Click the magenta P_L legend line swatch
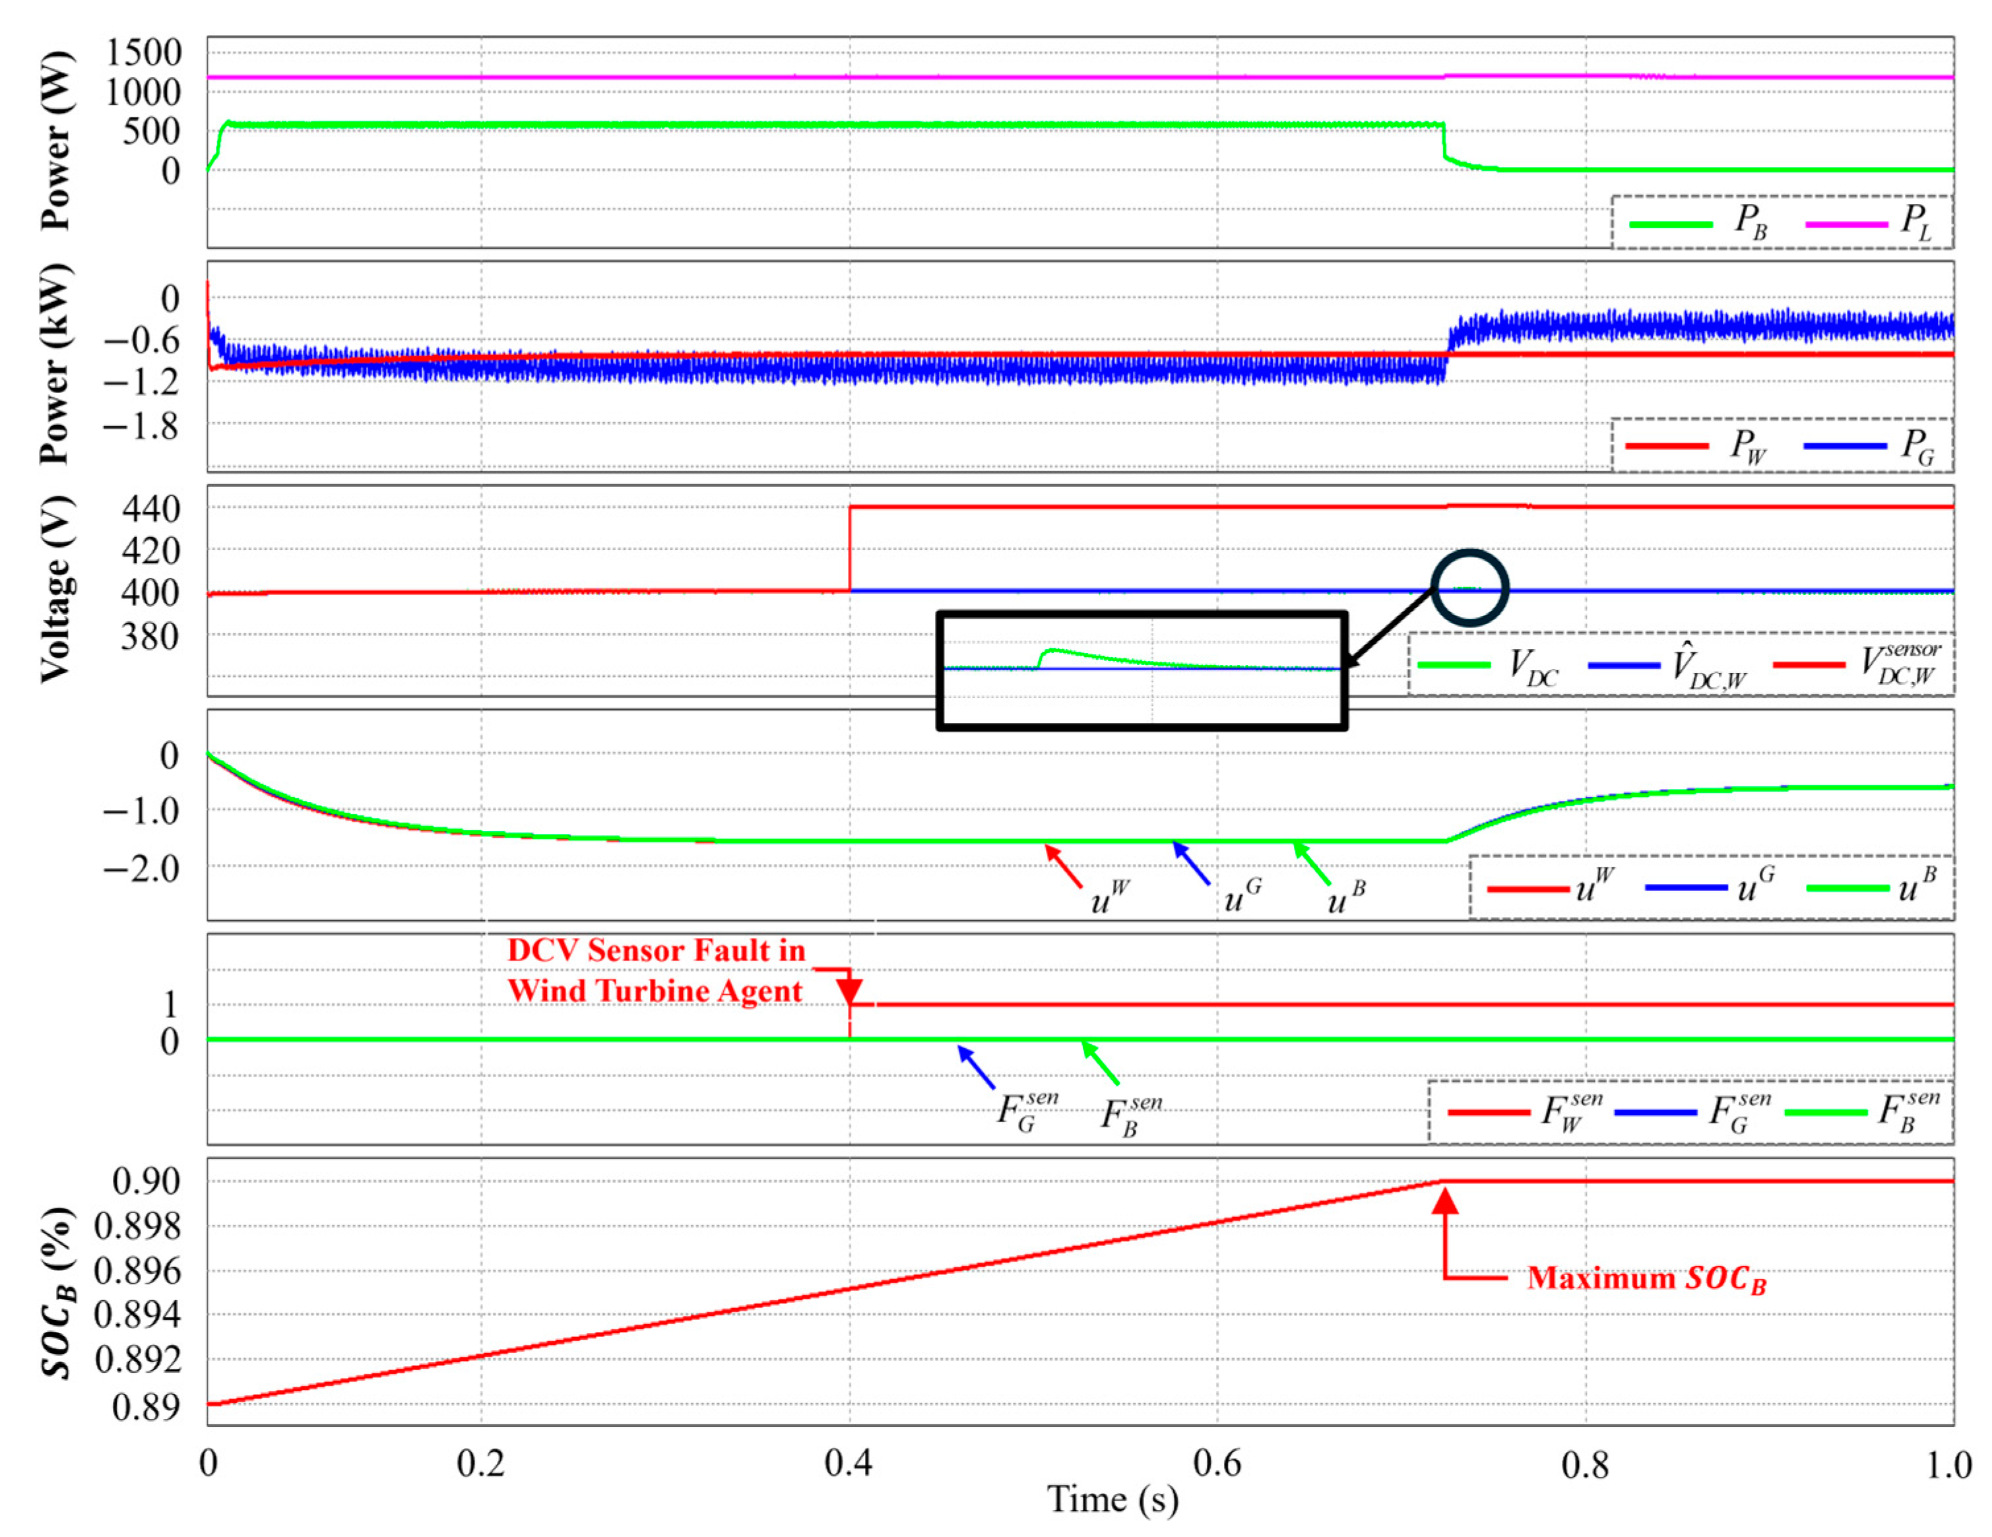1992x1537 pixels. pyautogui.click(x=1846, y=224)
